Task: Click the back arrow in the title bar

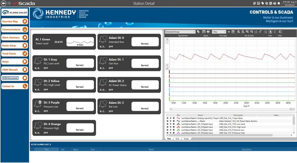Action: pyautogui.click(x=4, y=3)
